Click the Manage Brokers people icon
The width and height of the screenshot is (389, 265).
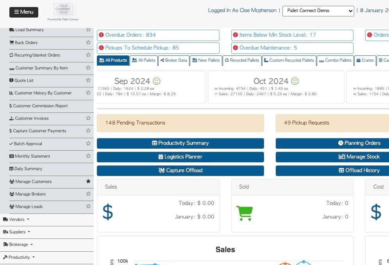click(x=12, y=194)
